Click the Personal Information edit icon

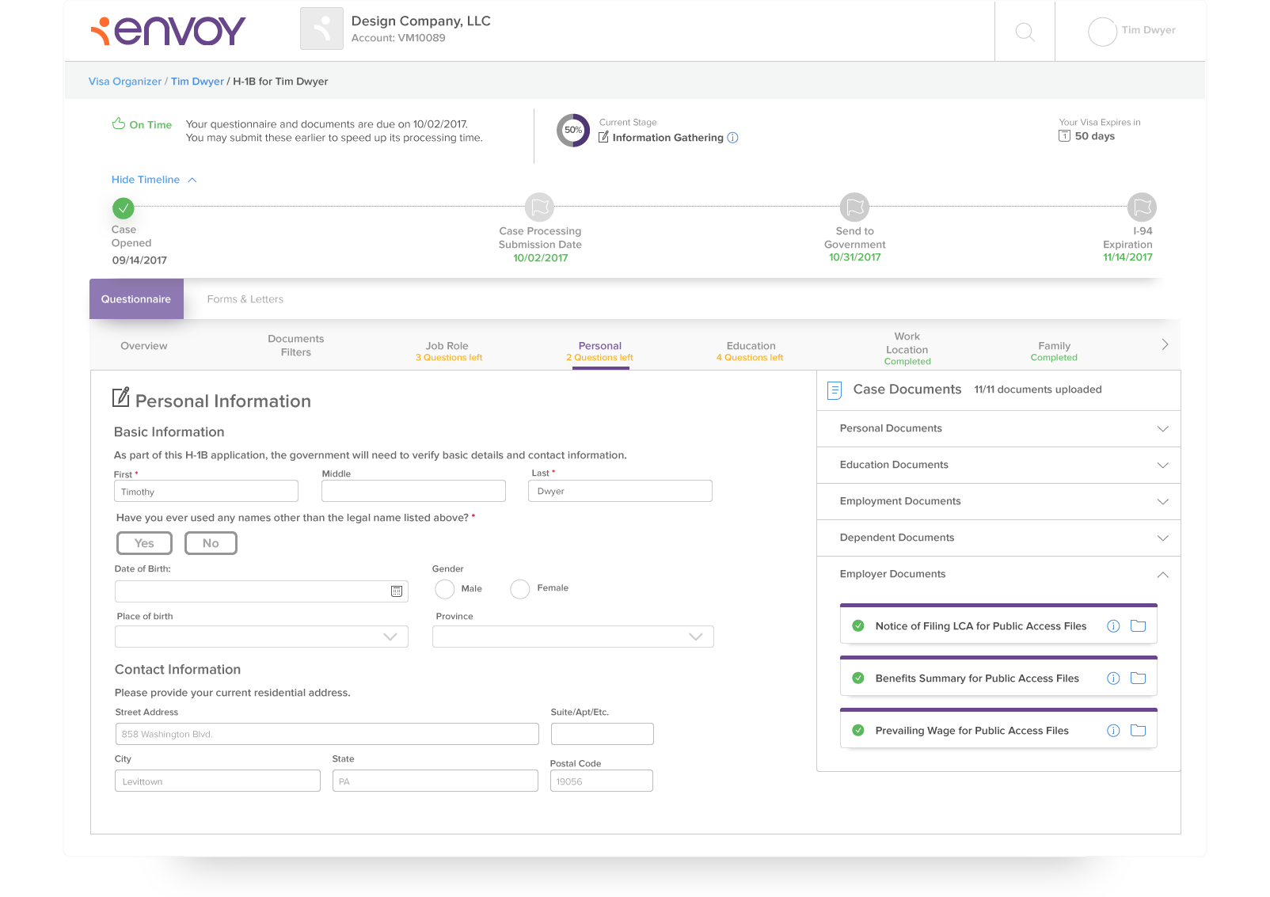(x=120, y=397)
